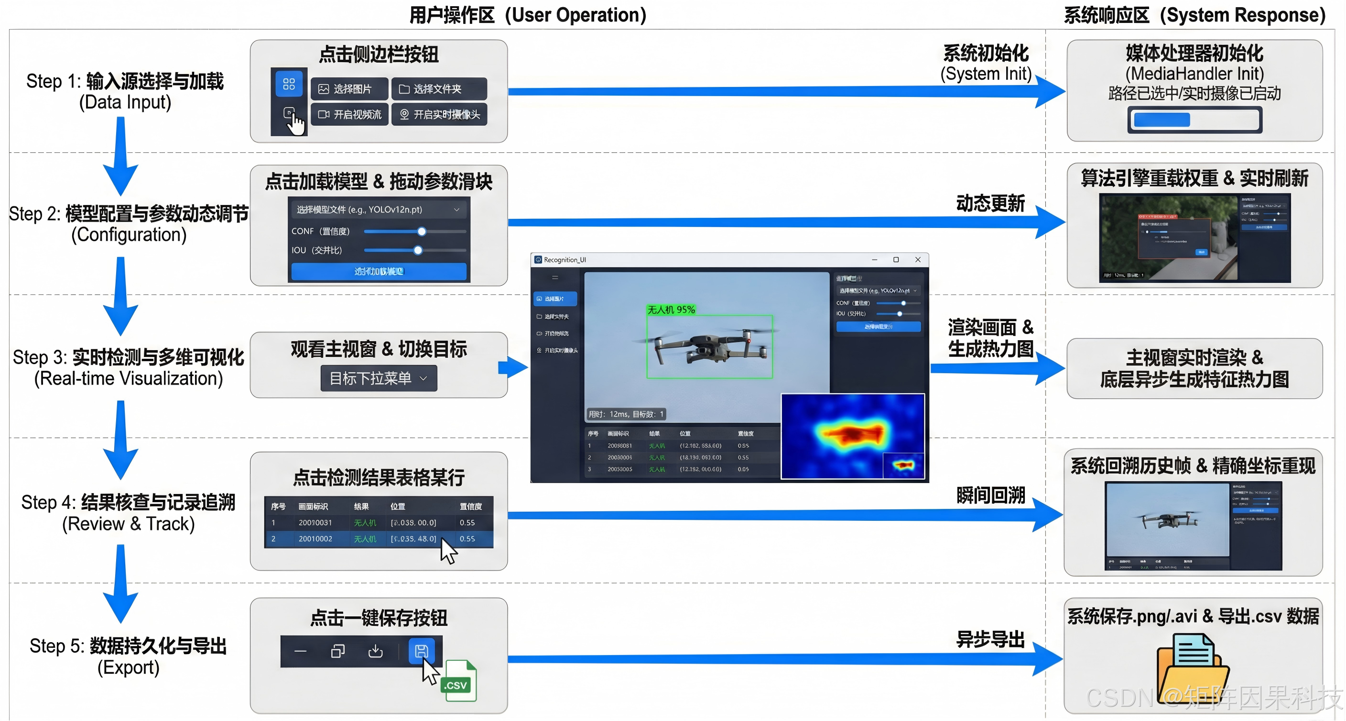Screen dimensions: 1346x721
Task: Click the CONF slider handle in Step 2 panel
Action: pyautogui.click(x=422, y=231)
